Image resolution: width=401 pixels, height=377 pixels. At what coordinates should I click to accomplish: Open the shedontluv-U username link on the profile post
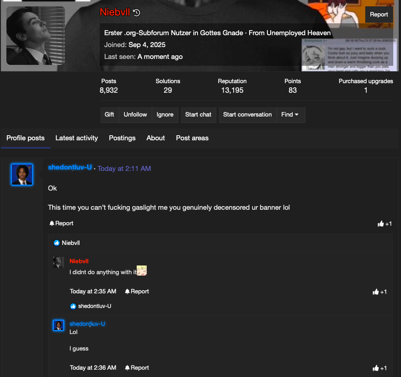coord(70,167)
